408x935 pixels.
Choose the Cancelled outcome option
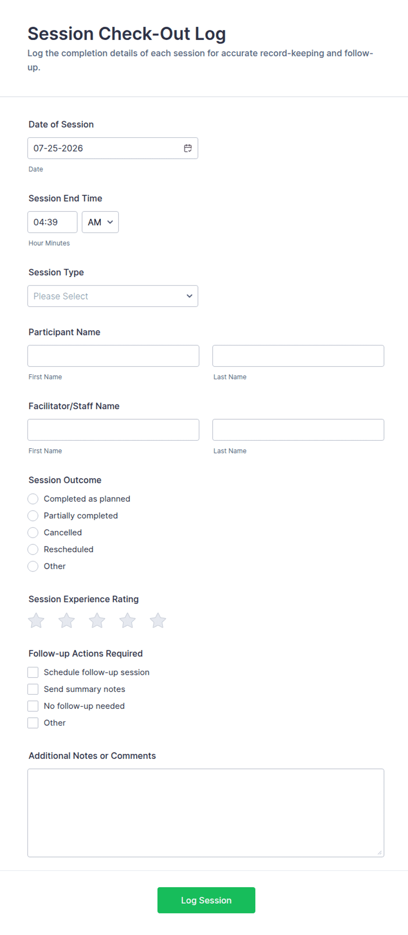(x=33, y=533)
